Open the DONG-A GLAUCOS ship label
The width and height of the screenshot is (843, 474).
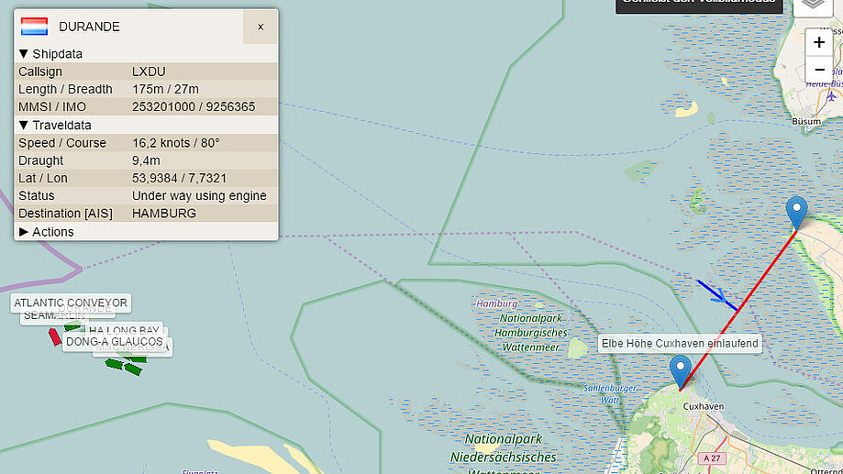point(115,342)
